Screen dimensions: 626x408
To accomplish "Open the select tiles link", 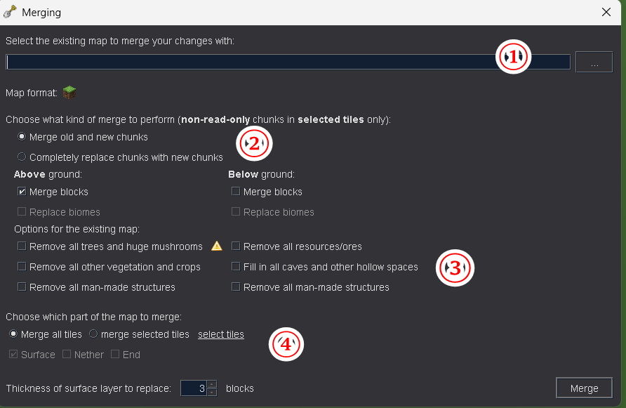I will tap(221, 334).
